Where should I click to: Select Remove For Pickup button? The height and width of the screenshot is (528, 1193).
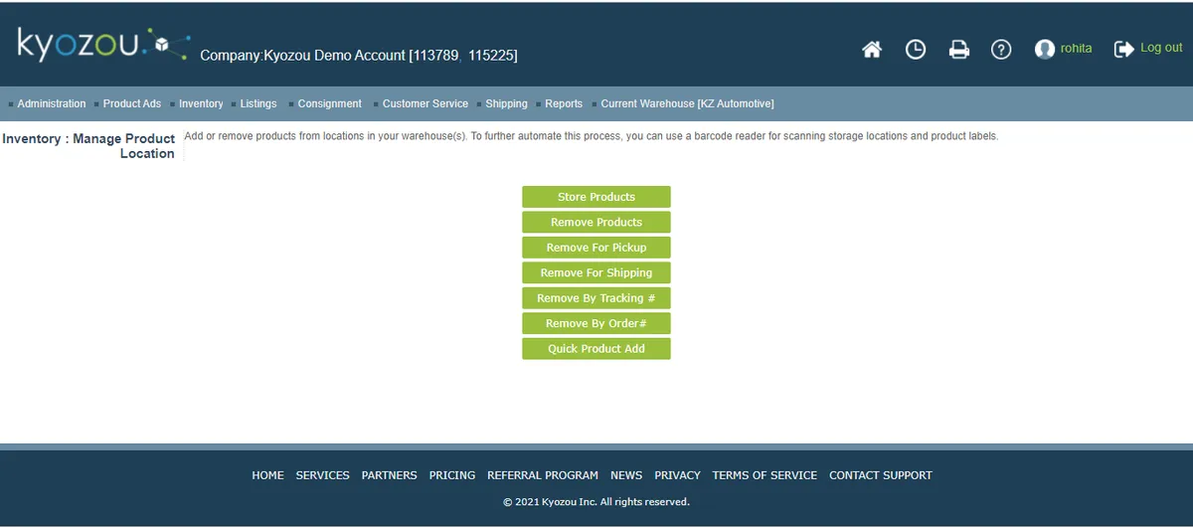click(596, 248)
